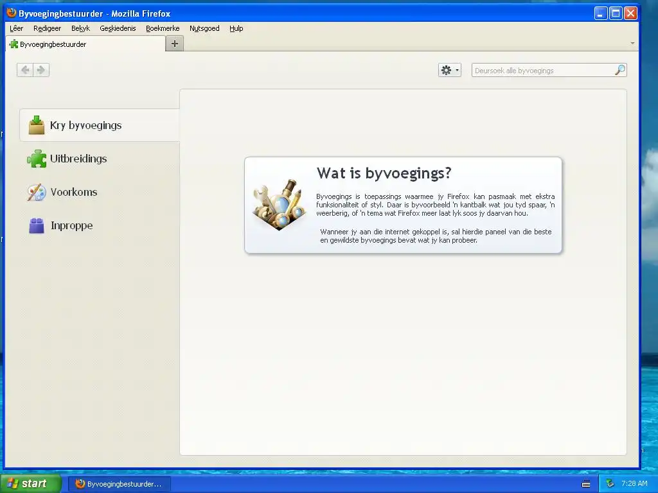This screenshot has height=493, width=658.
Task: Click the Kry byvoegings download box icon
Action: click(x=37, y=125)
